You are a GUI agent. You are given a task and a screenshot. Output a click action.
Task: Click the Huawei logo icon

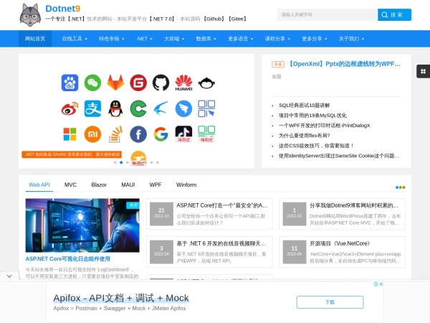point(183,83)
